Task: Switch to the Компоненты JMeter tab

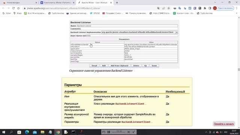Action: pyautogui.click(x=57, y=3)
